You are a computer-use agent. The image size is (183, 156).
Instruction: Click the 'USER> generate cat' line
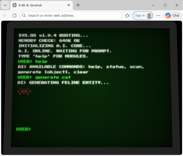coord(44,77)
